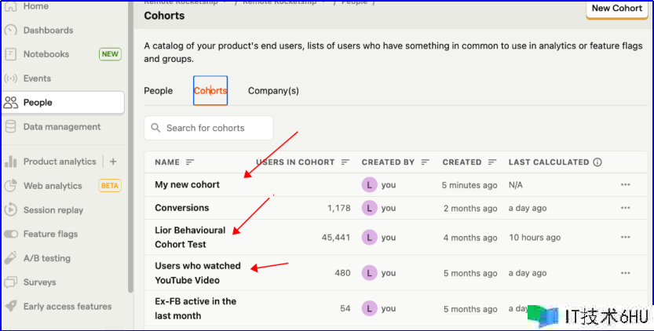Open more options for Conversions row

[x=625, y=208]
